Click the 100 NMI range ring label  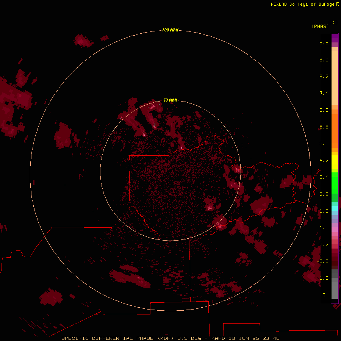(170, 30)
